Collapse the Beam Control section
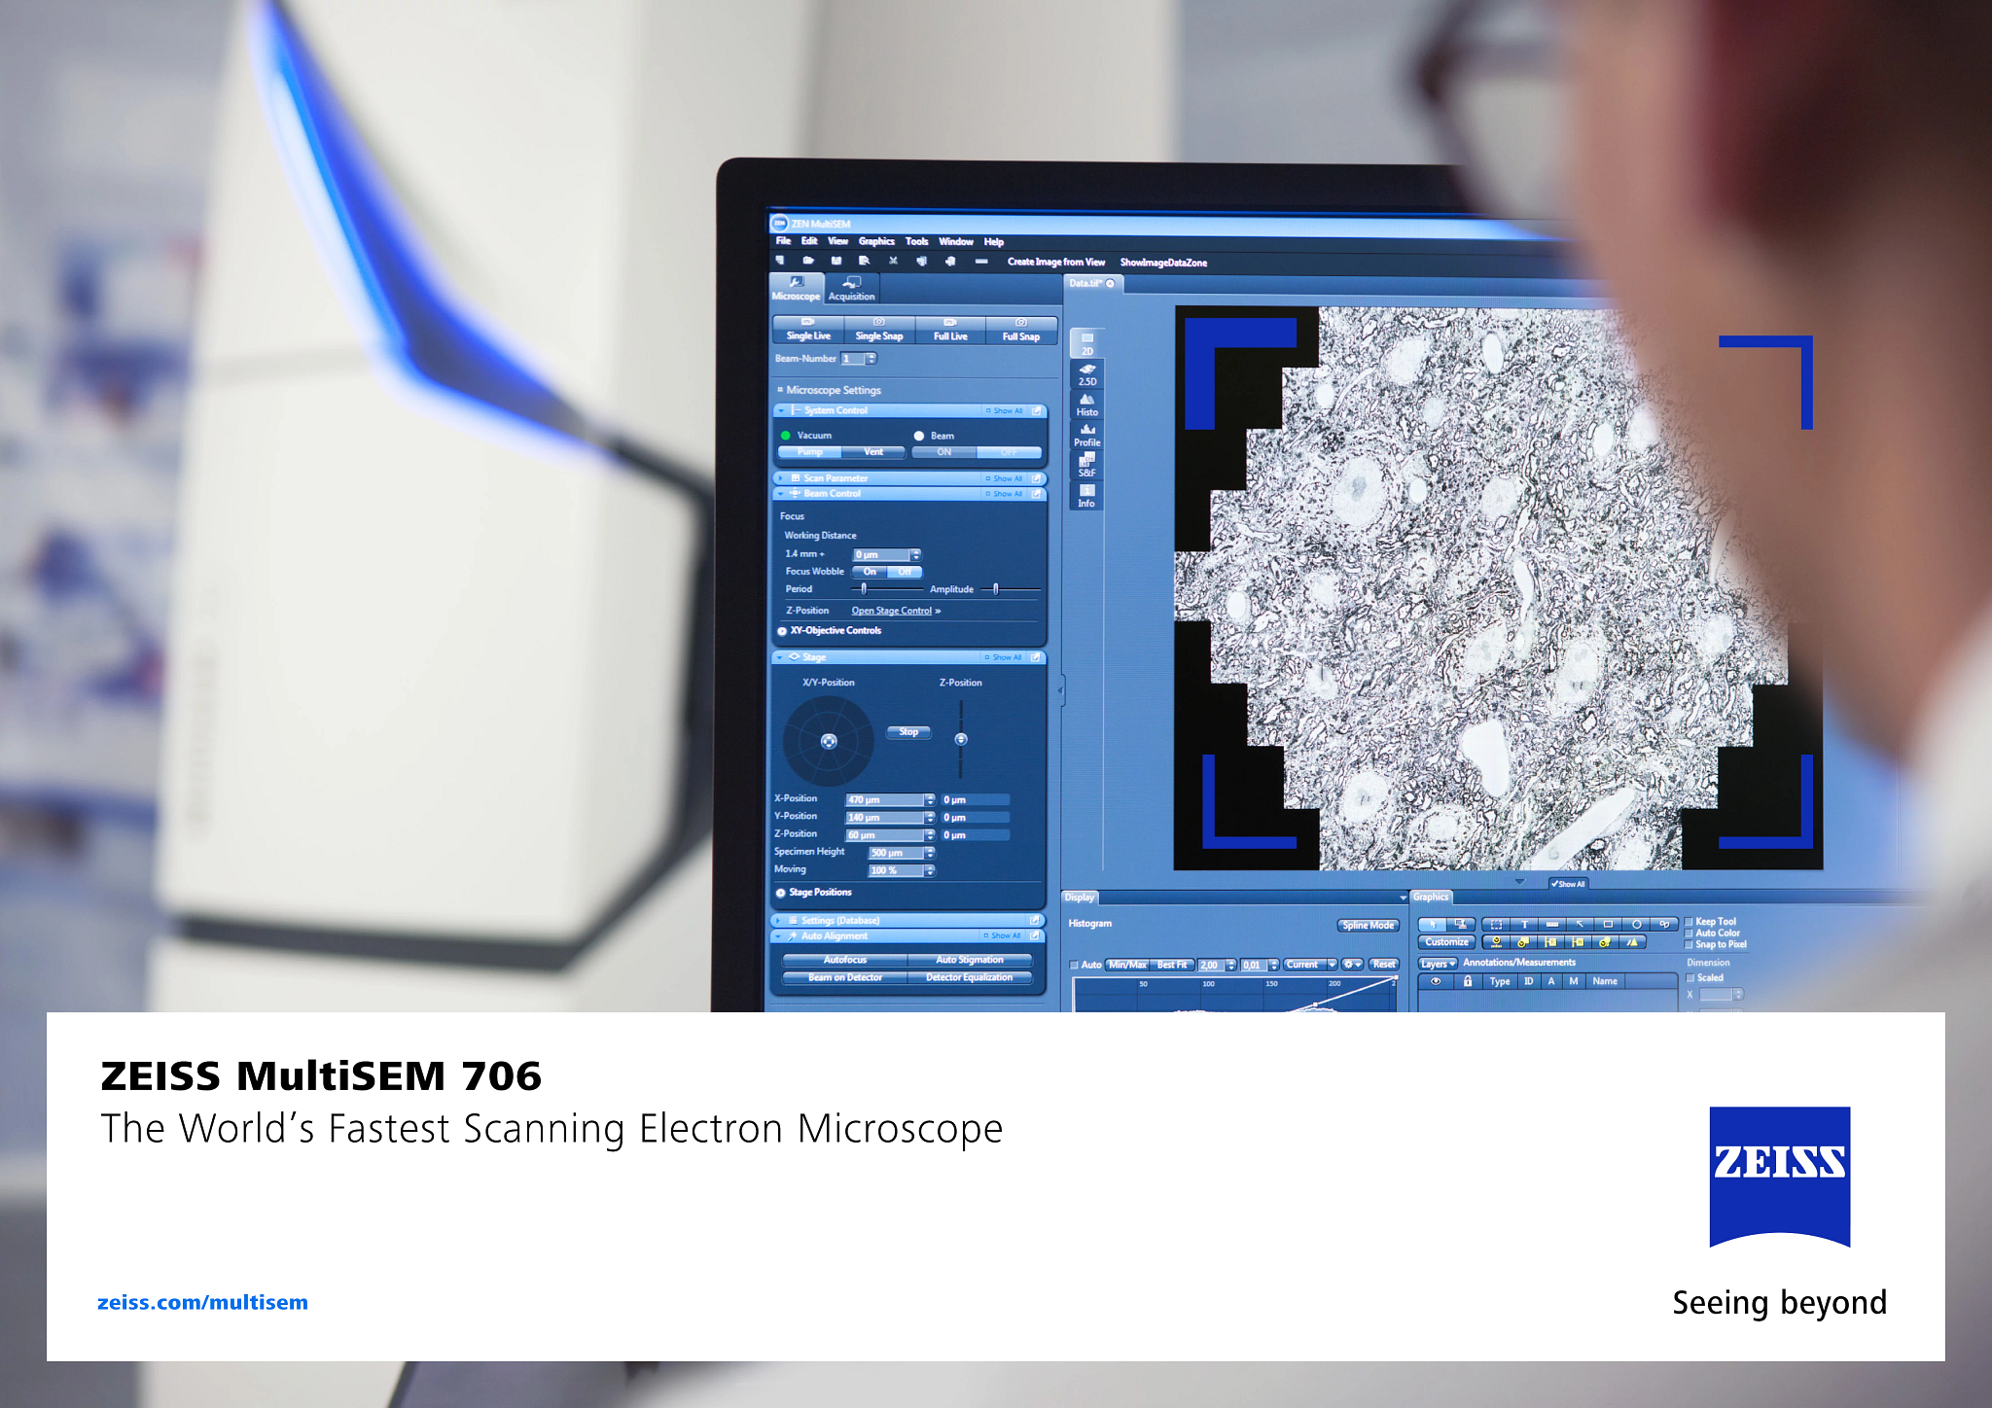1992x1408 pixels. click(781, 494)
